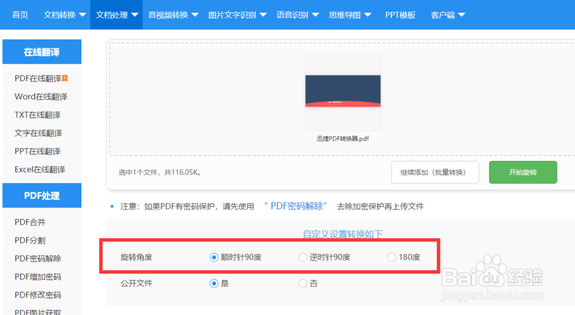Viewport: 575px width, 315px height.
Task: Select 180度 rotation radio button
Action: click(x=392, y=258)
